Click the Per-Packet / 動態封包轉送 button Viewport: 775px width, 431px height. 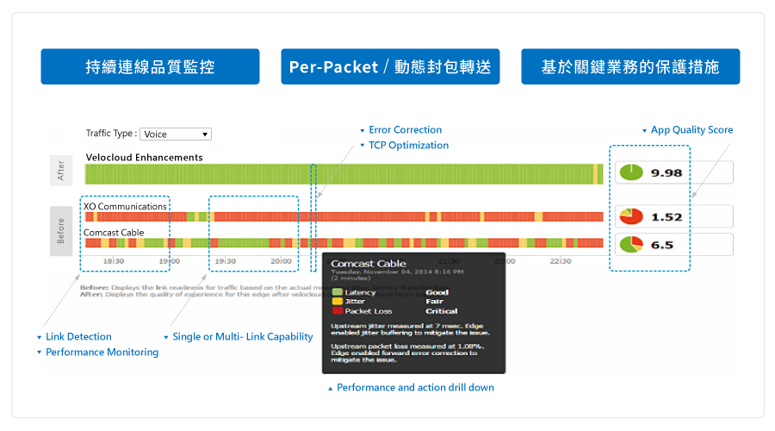click(x=390, y=66)
